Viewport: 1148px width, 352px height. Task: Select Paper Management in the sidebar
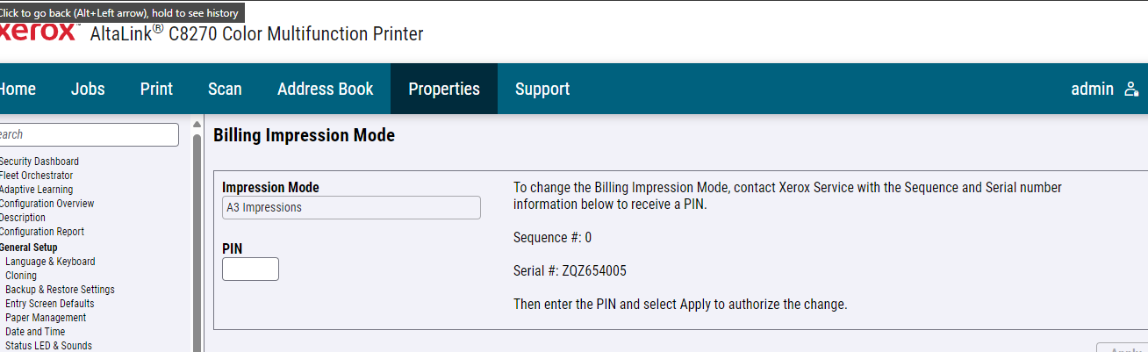click(x=46, y=318)
